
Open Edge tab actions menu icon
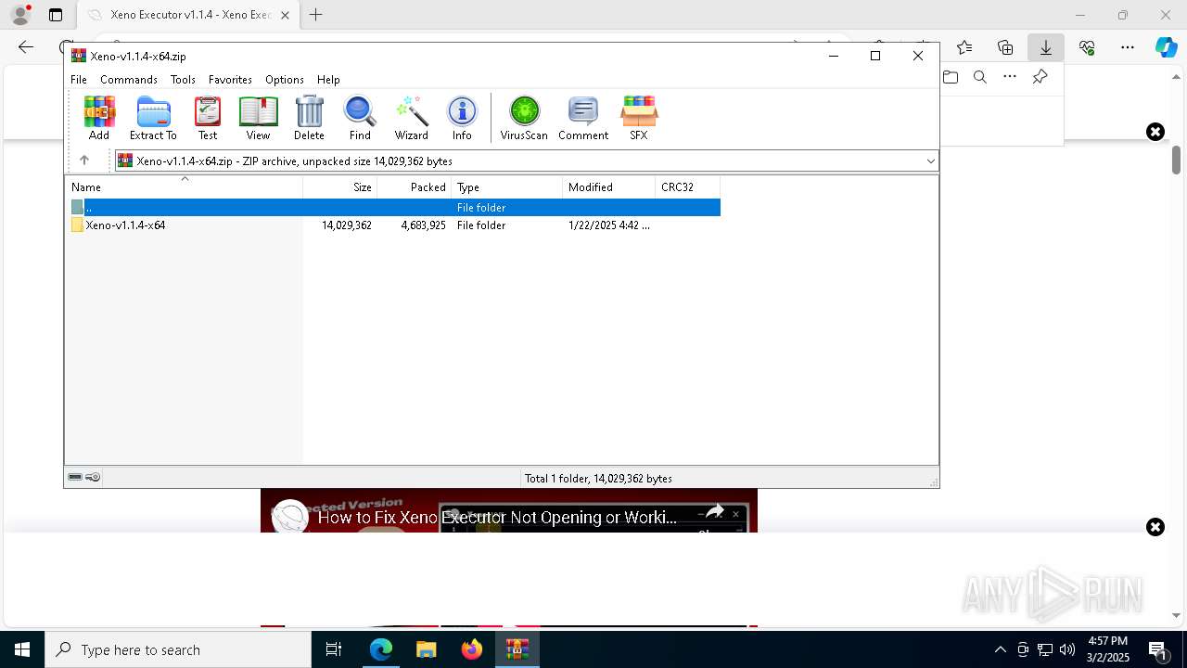click(x=56, y=15)
